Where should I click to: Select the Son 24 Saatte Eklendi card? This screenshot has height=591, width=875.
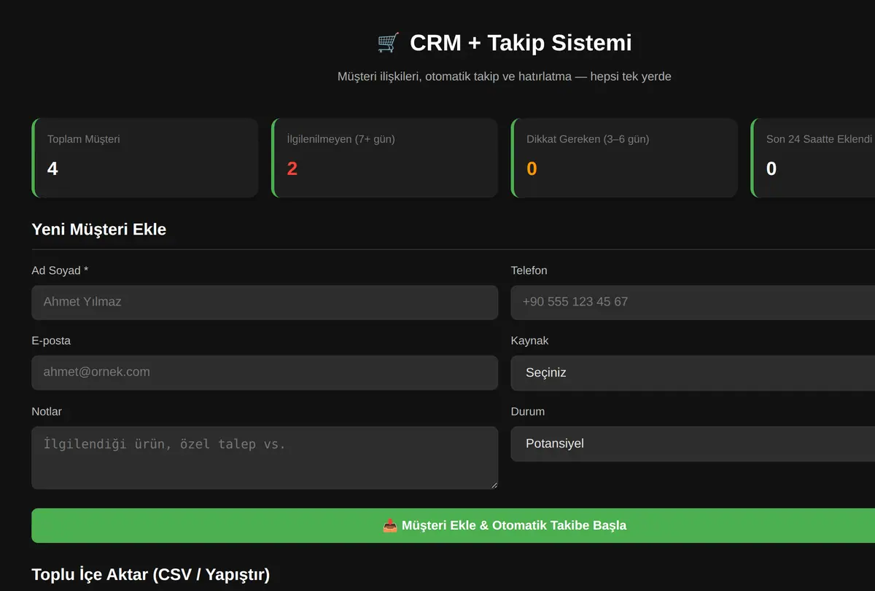(813, 158)
